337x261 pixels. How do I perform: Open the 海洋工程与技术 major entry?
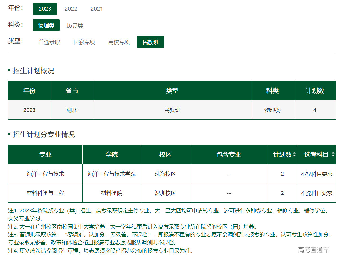[x=45, y=174]
